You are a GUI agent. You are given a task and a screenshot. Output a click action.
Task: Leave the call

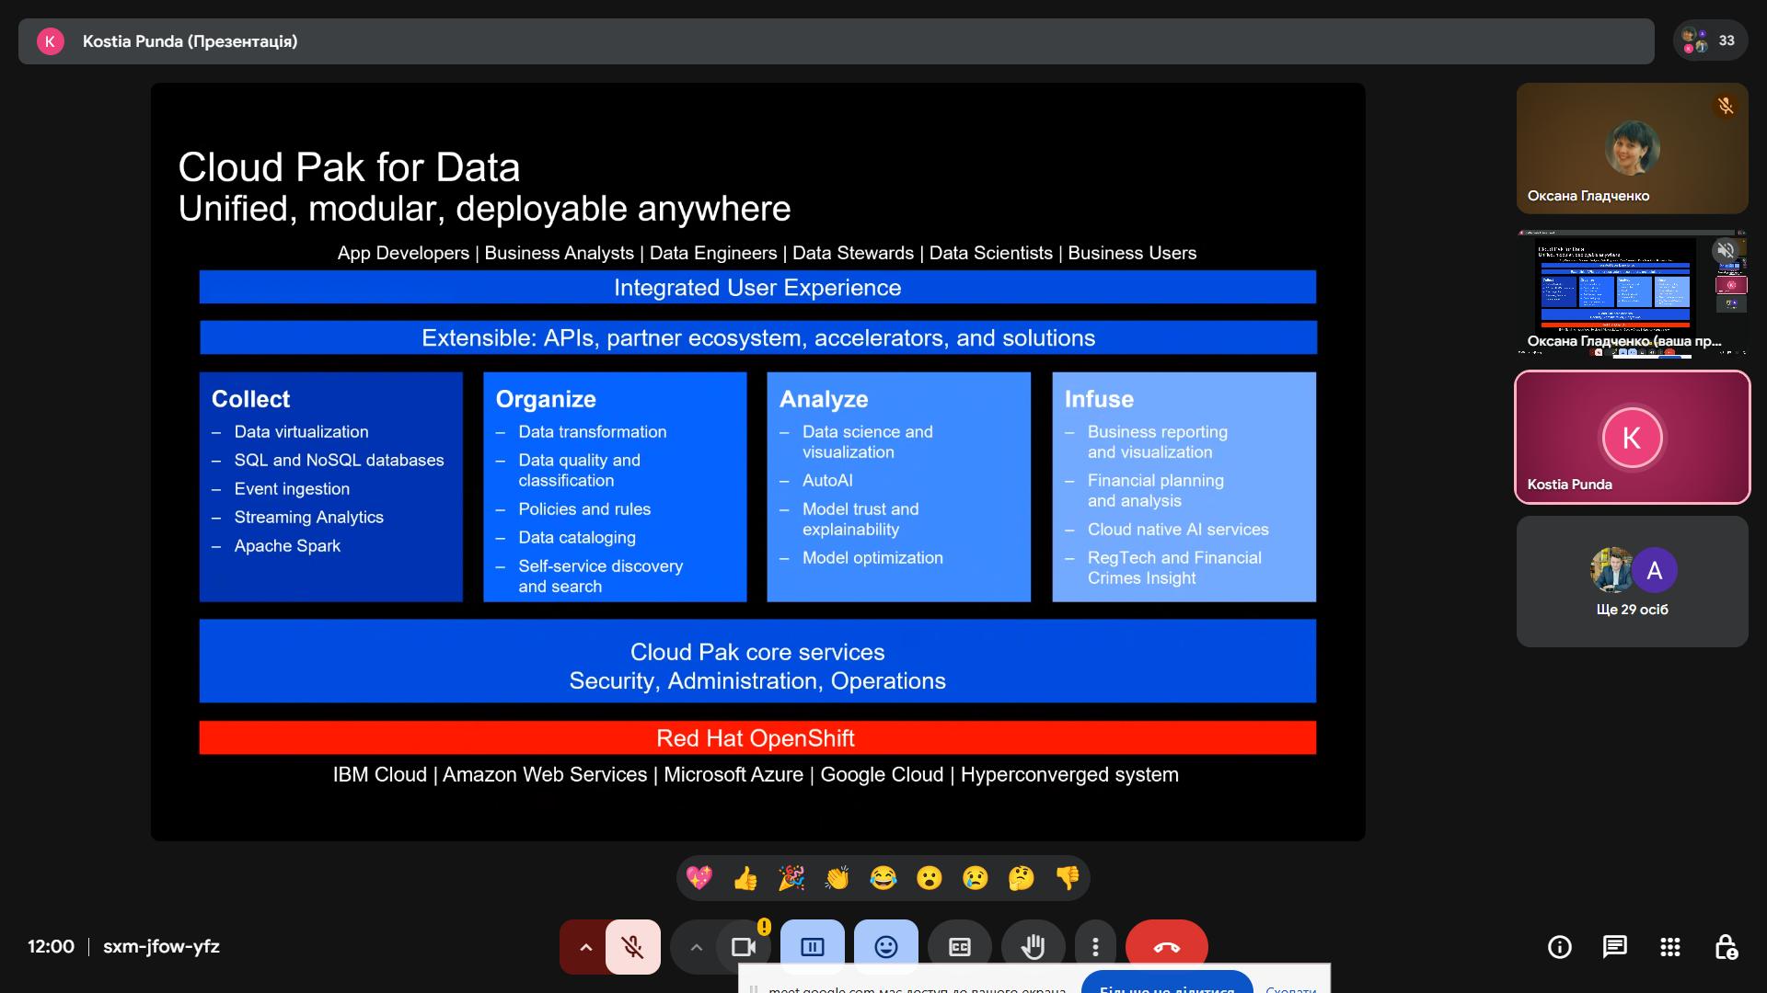(1166, 946)
